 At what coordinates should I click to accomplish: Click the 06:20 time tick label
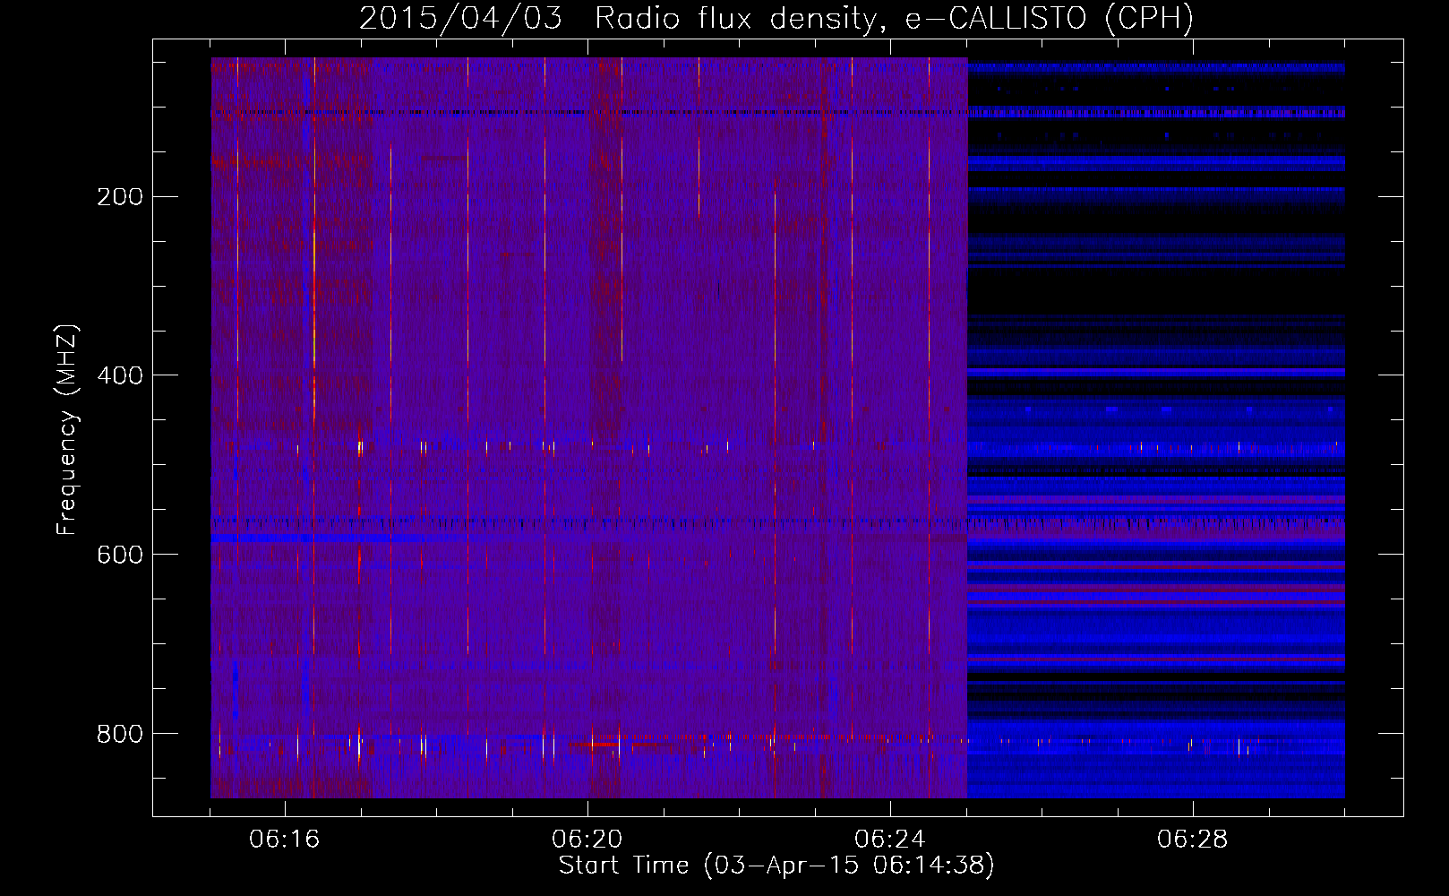click(587, 840)
